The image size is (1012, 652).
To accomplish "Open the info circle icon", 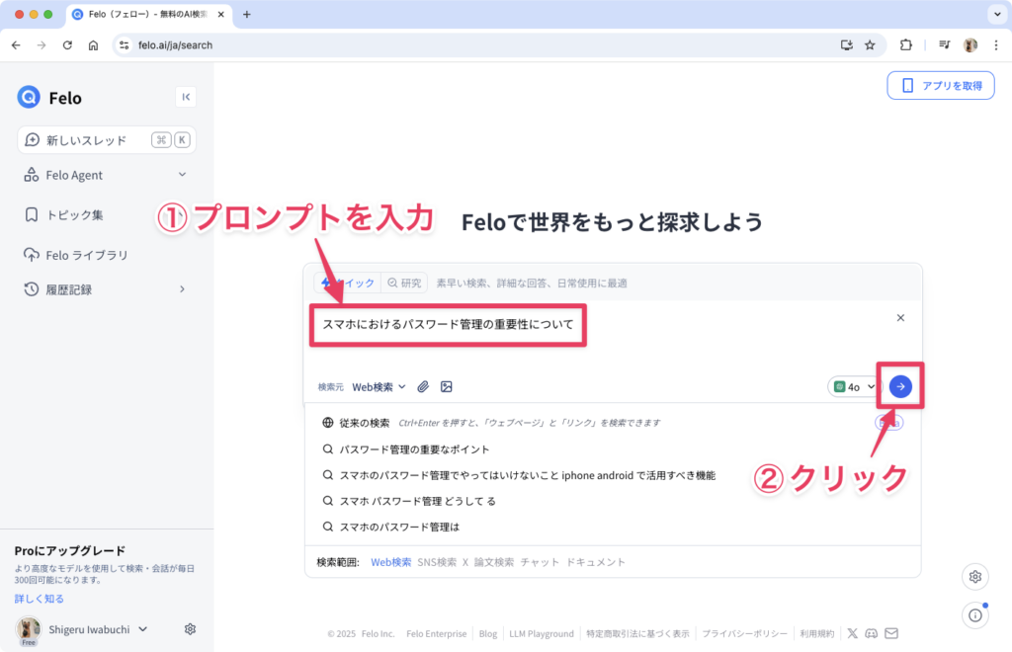I will point(975,615).
